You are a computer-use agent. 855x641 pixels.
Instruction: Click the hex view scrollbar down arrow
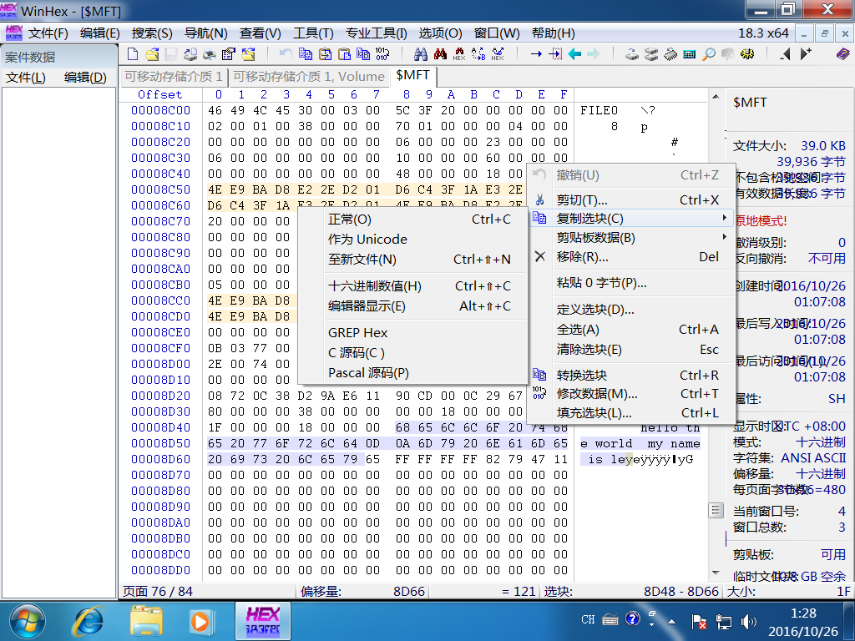coord(716,573)
